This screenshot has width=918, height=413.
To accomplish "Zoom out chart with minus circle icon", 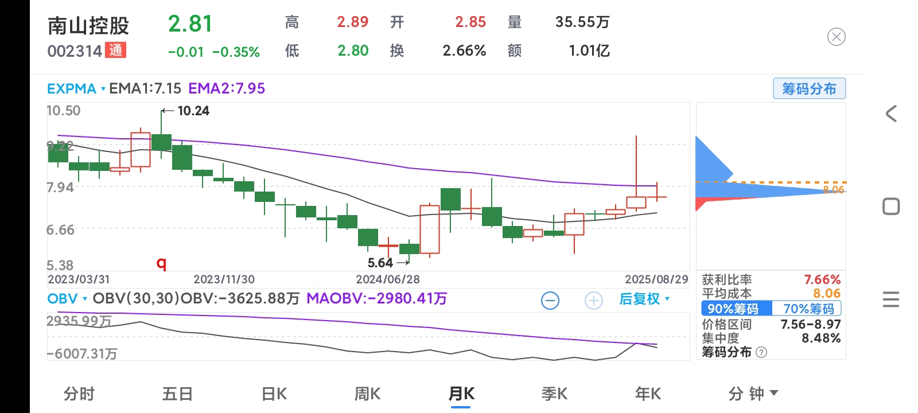I will pyautogui.click(x=550, y=300).
